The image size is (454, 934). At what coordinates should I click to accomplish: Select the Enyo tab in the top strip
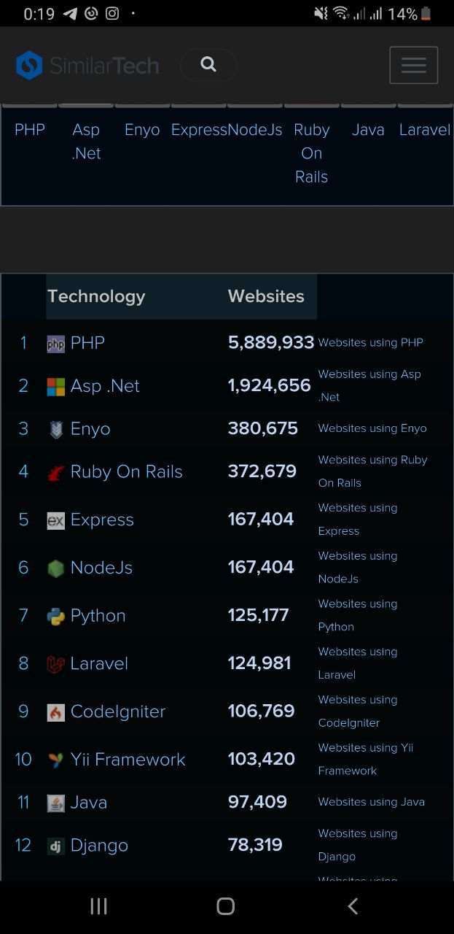142,130
